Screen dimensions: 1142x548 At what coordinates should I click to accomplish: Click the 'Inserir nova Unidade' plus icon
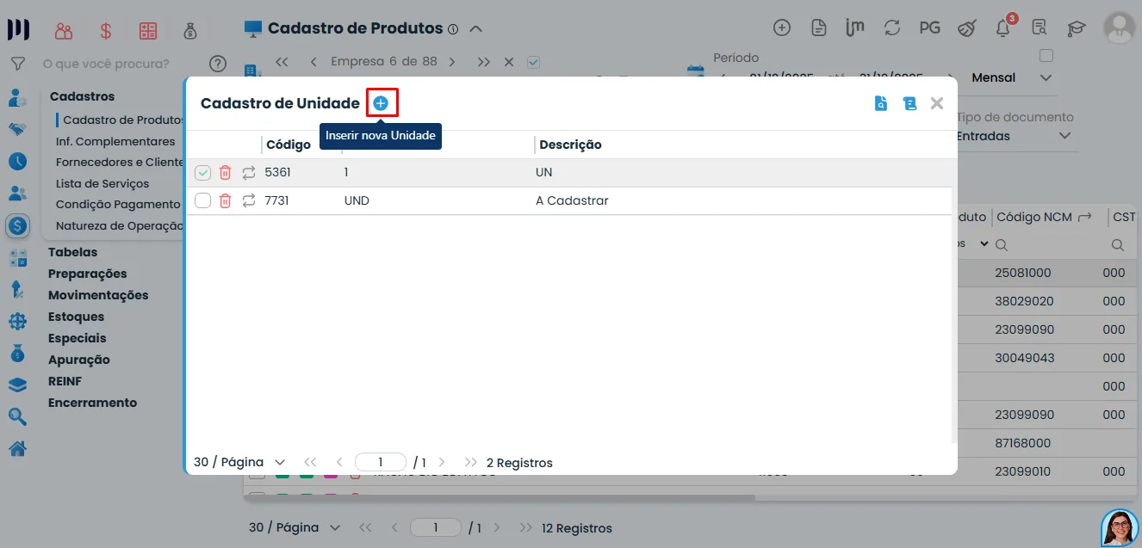pyautogui.click(x=382, y=102)
